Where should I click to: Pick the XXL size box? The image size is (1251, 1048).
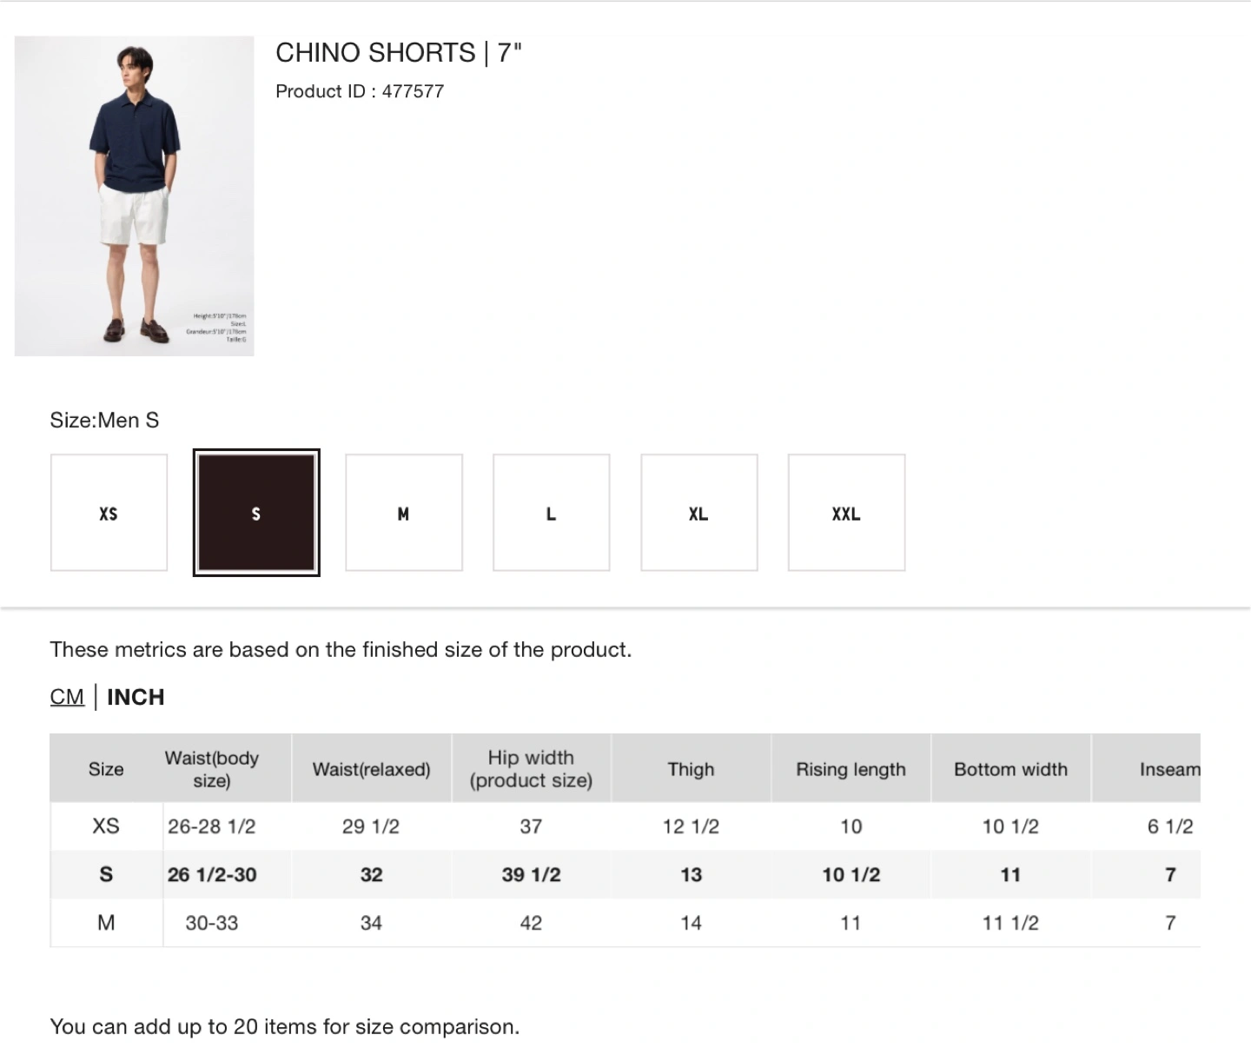point(847,513)
